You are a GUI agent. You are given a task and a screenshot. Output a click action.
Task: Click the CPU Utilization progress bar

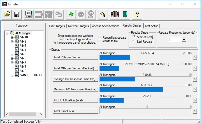coord(145,100)
